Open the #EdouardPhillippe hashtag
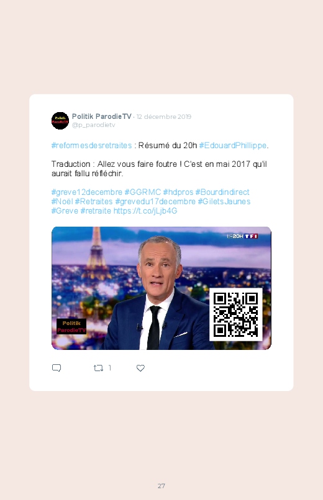323x500 pixels. (x=233, y=146)
